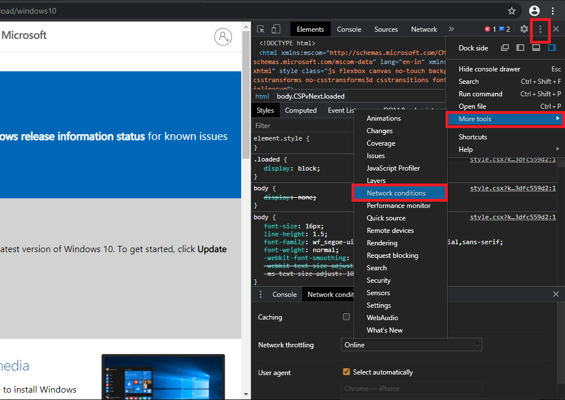Bookmark the page with the star button
The height and width of the screenshot is (400, 565).
coord(511,10)
